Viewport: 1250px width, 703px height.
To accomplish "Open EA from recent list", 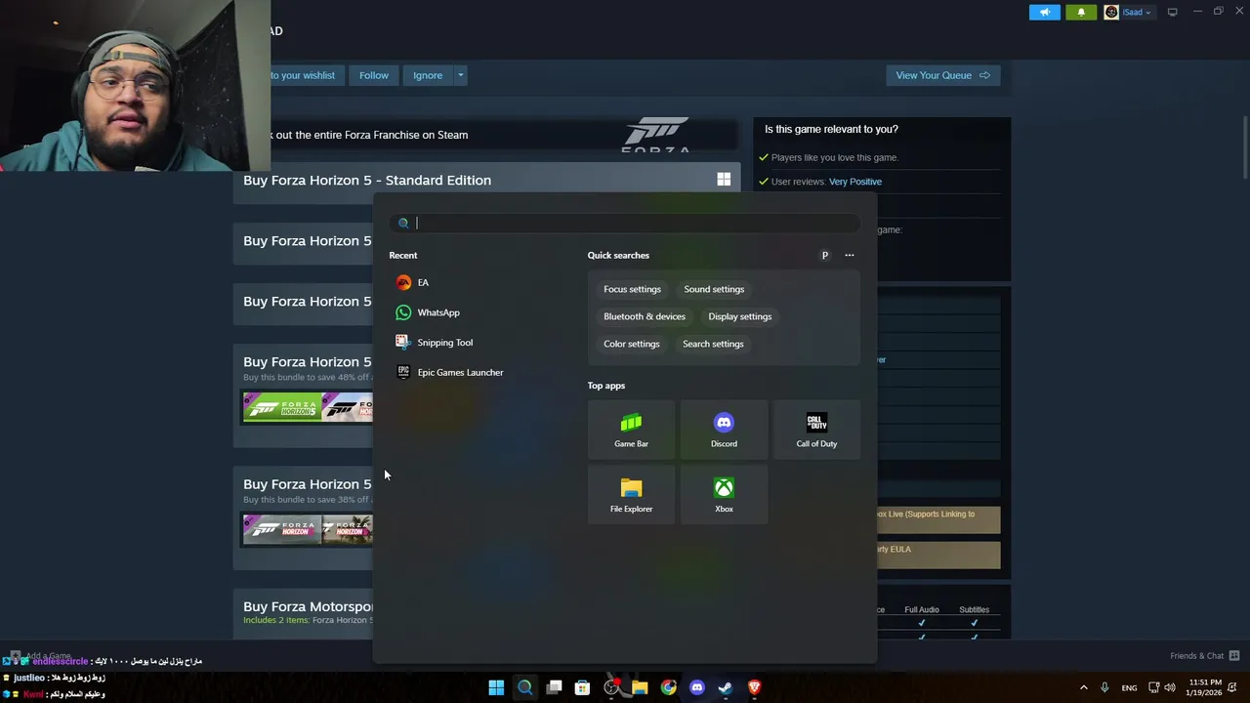I will (423, 282).
